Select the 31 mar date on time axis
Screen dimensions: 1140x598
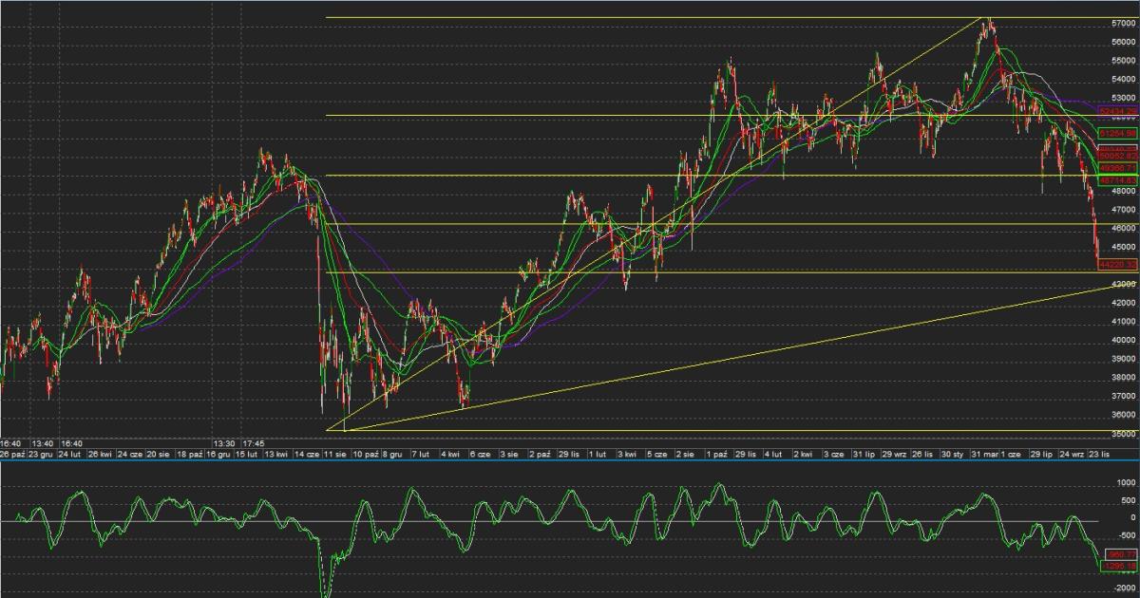click(x=982, y=455)
